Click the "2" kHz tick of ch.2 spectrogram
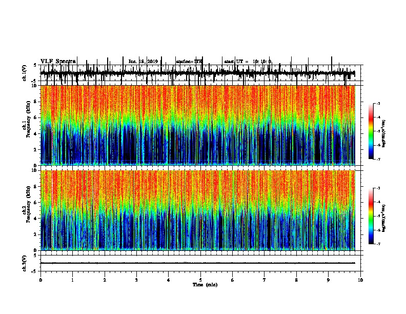 [x=35, y=234]
